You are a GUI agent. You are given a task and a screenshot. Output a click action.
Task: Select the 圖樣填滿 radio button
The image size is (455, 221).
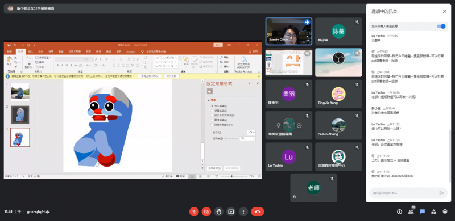point(212,120)
